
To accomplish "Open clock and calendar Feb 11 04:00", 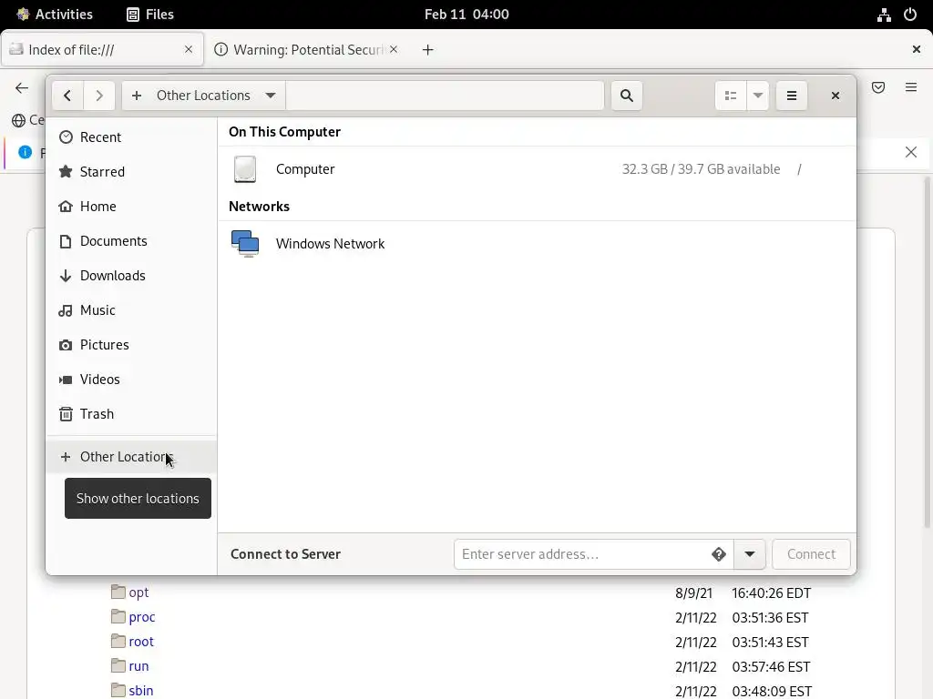I will click(x=466, y=15).
